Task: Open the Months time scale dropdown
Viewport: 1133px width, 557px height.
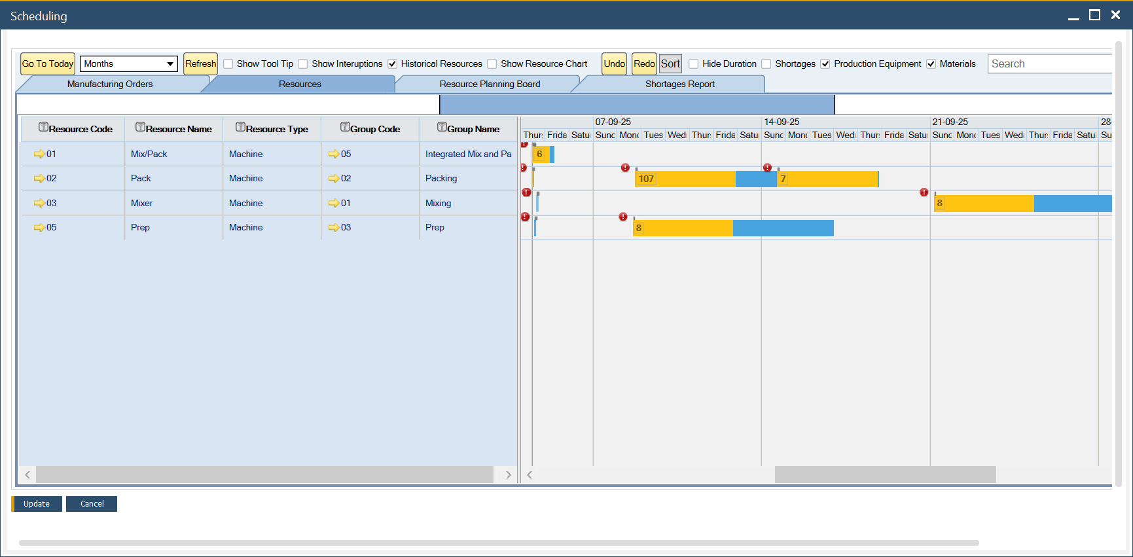Action: pyautogui.click(x=129, y=63)
